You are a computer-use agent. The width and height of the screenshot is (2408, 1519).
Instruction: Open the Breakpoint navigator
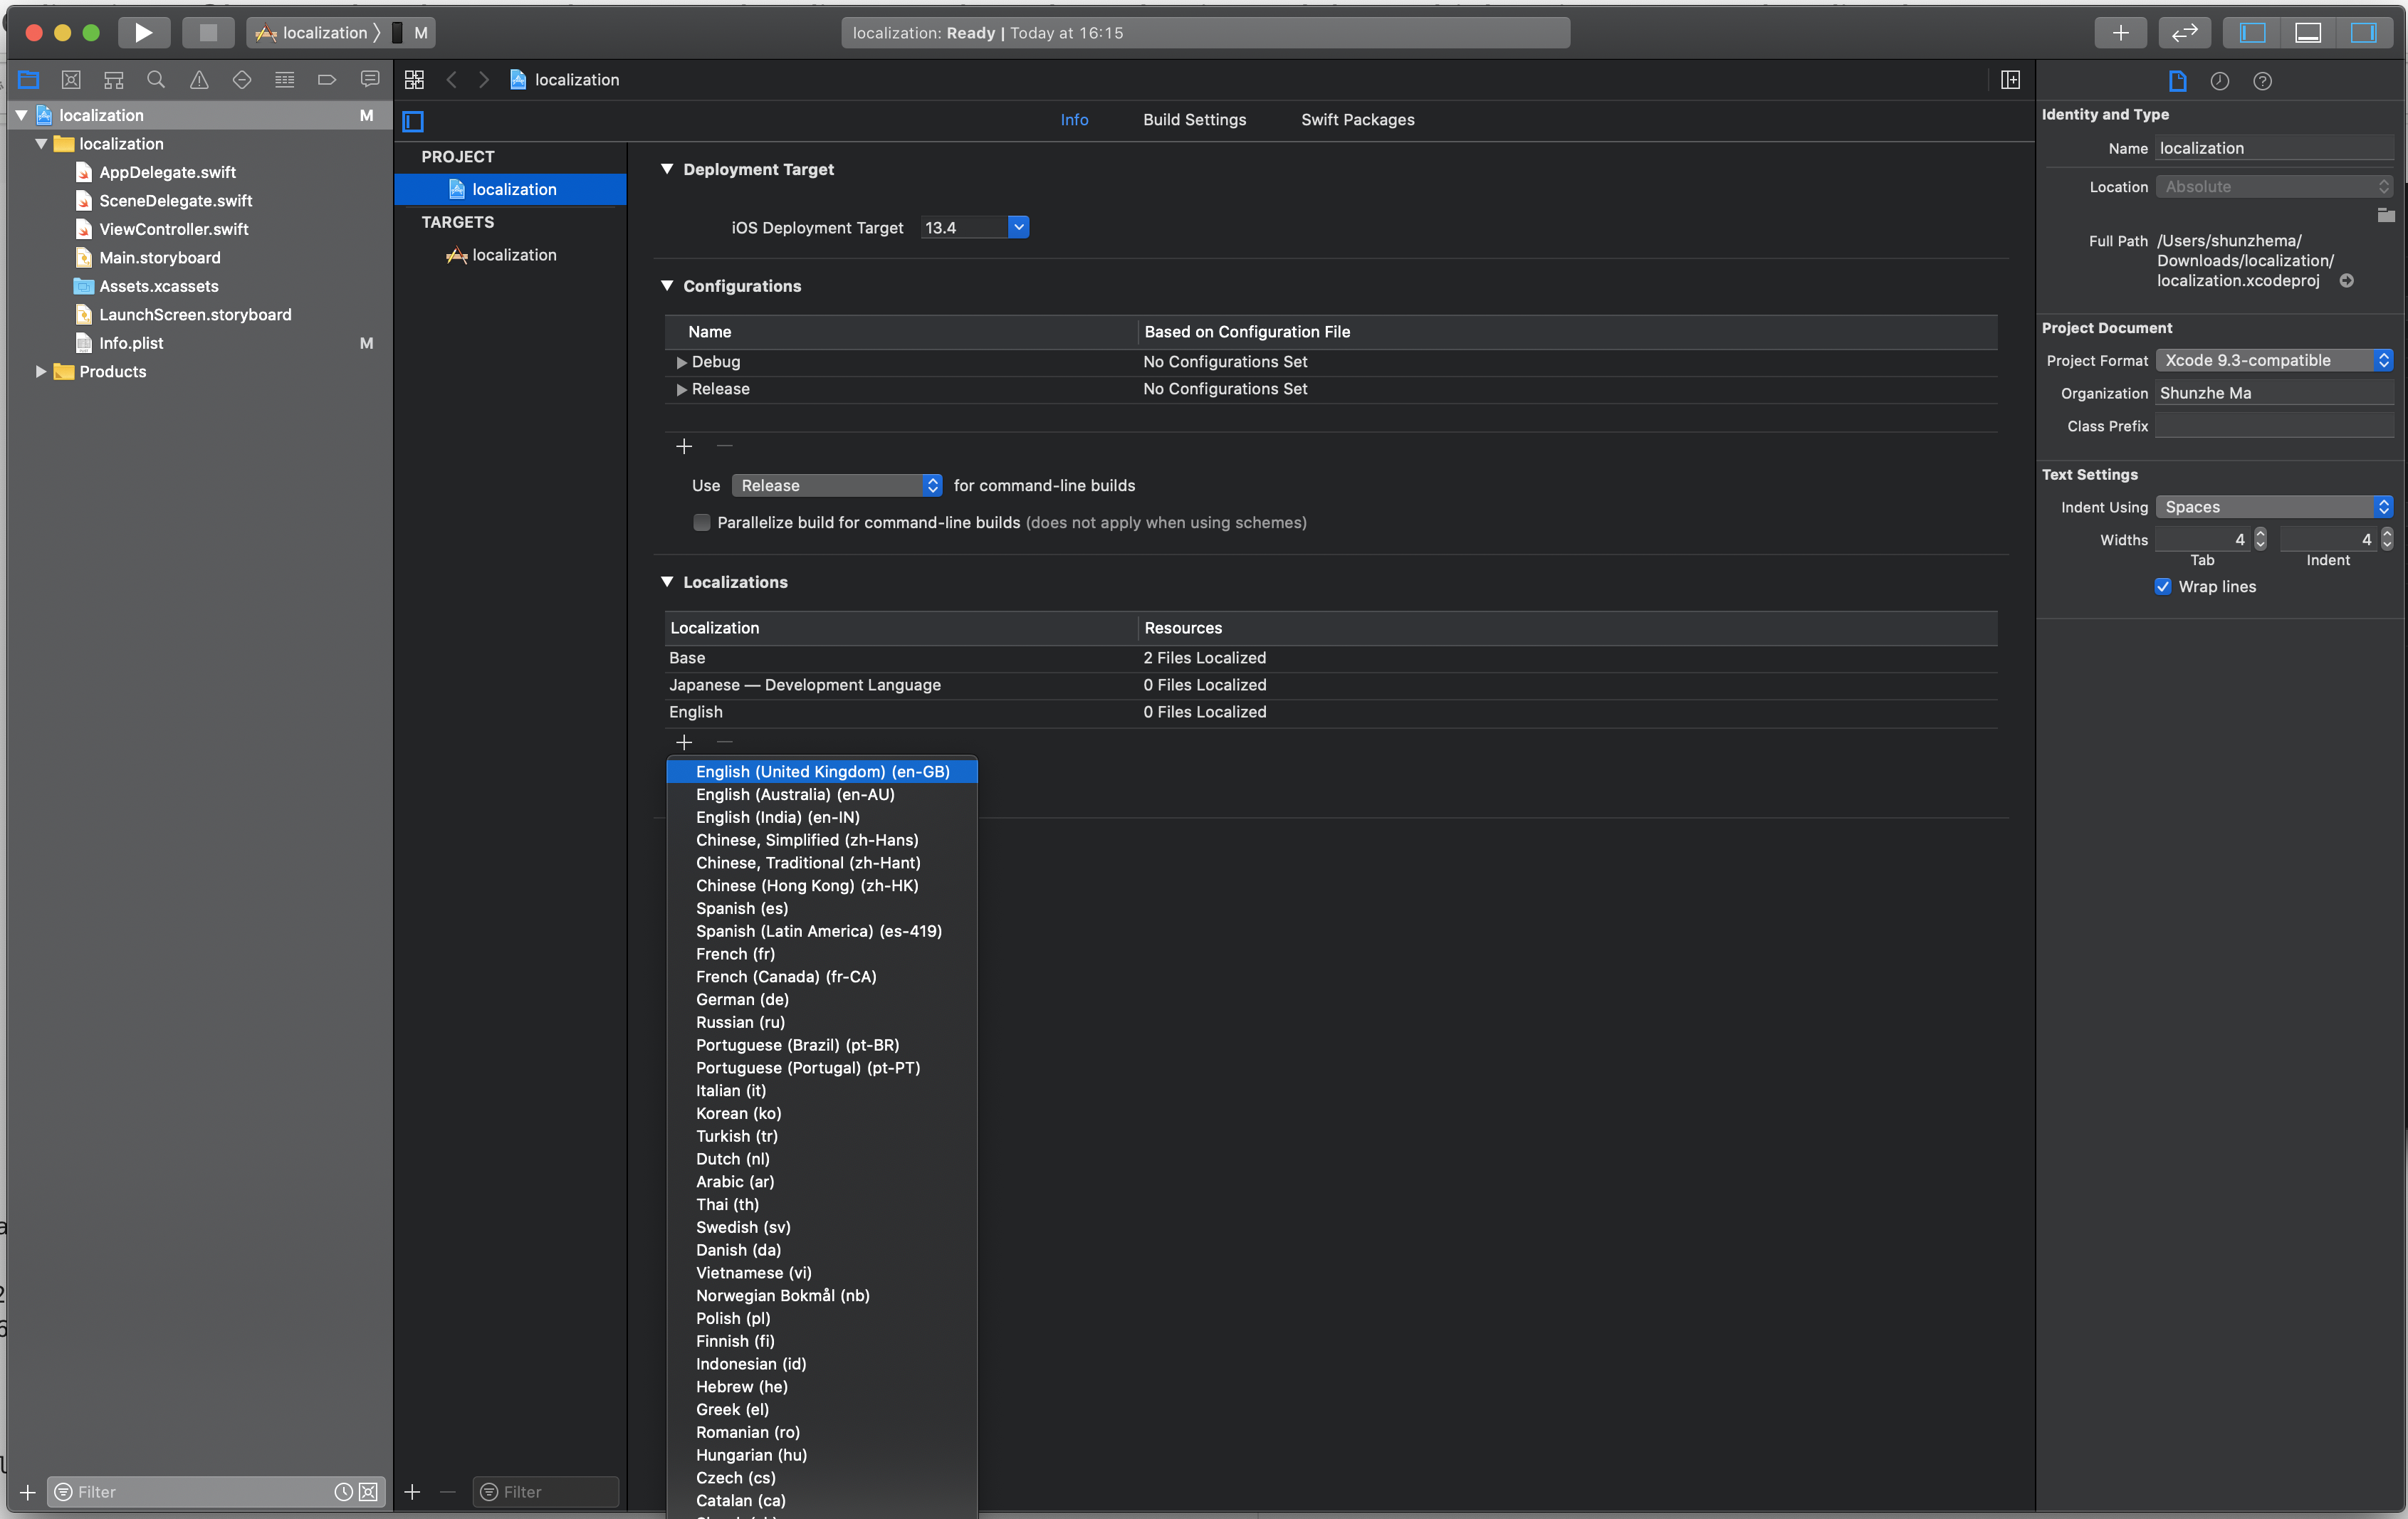(327, 79)
